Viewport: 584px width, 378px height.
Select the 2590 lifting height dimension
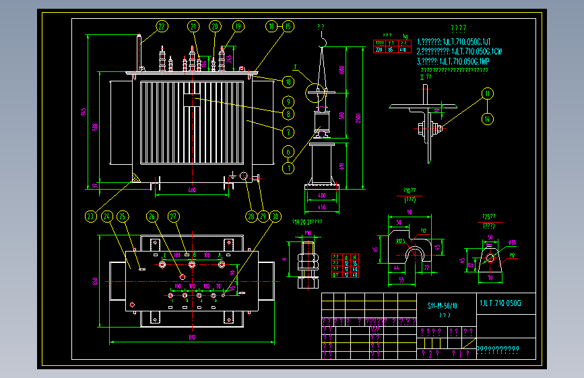(x=358, y=118)
